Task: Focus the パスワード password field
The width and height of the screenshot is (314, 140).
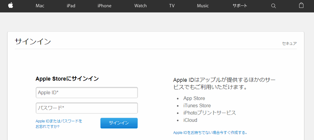Action: point(87,108)
